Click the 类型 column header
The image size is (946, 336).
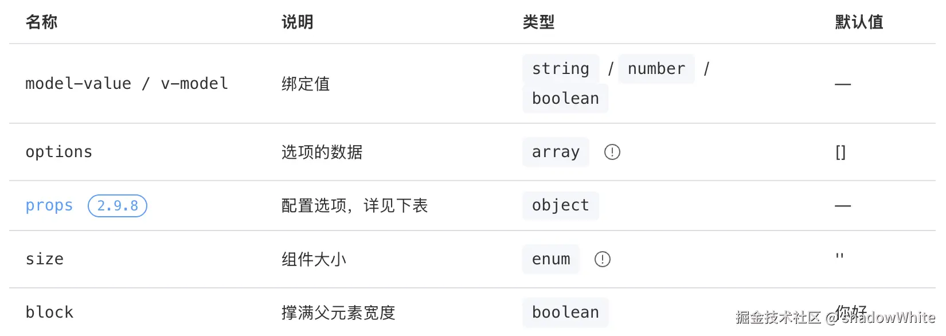pyautogui.click(x=538, y=22)
